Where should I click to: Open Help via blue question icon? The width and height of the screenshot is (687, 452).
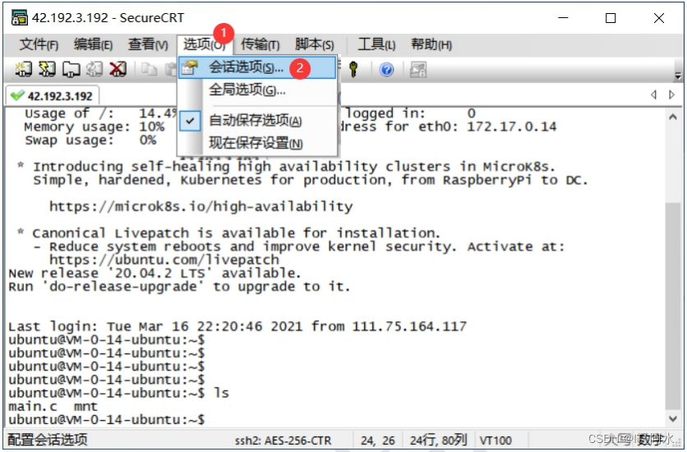point(386,70)
